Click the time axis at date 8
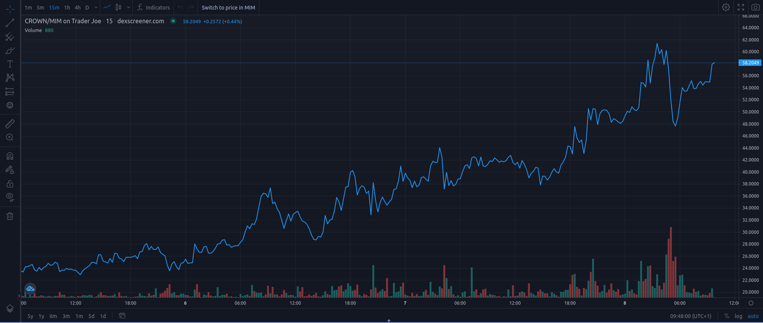This screenshot has width=763, height=323. click(x=624, y=303)
